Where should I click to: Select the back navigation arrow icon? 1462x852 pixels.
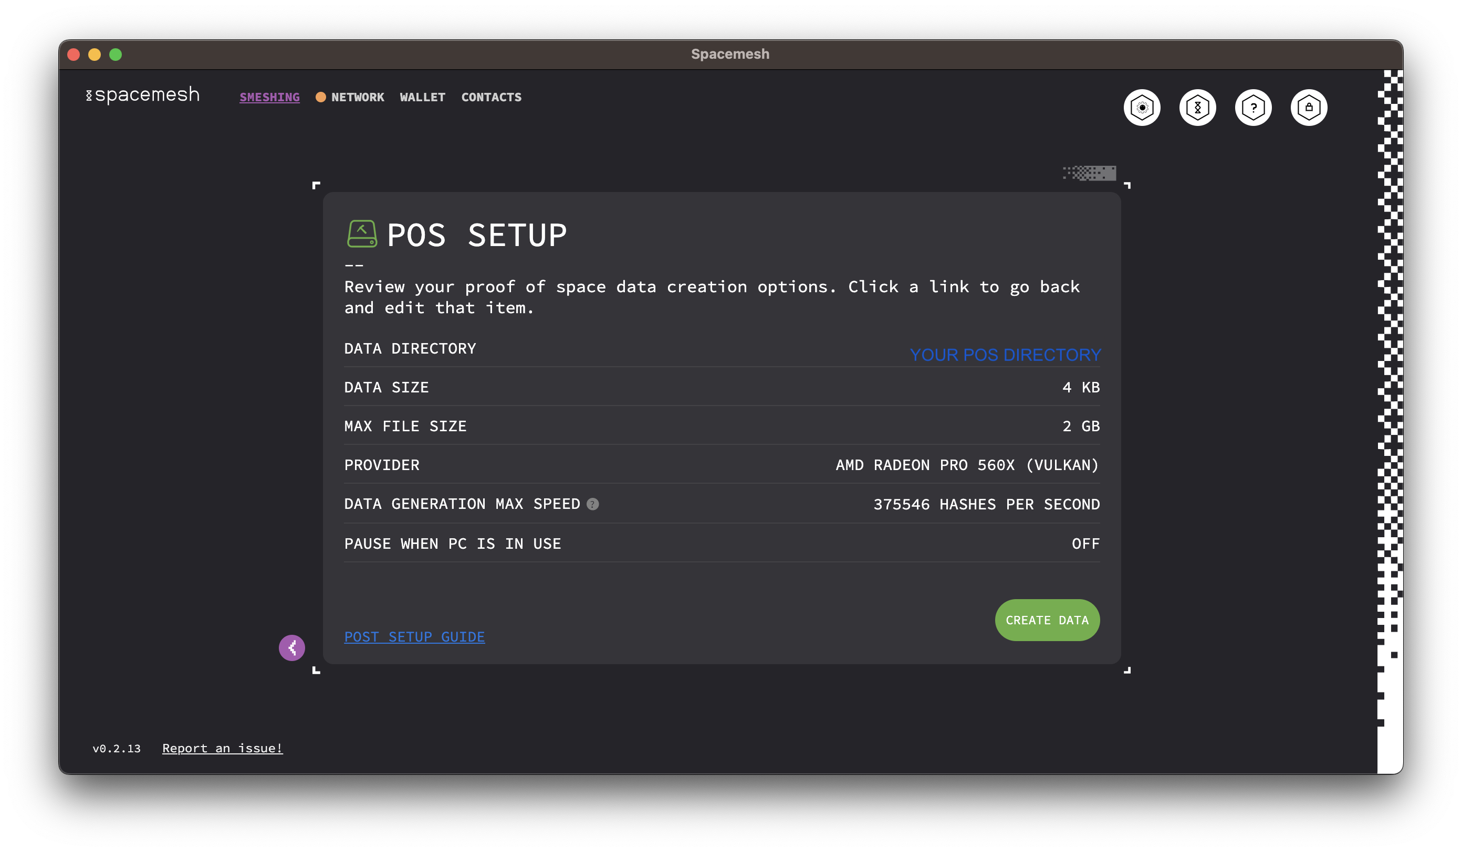point(293,647)
